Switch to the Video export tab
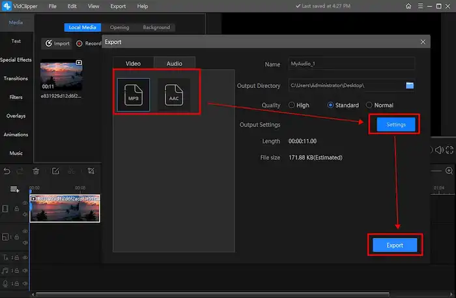Screen dimensions: 456x298 click(x=133, y=63)
